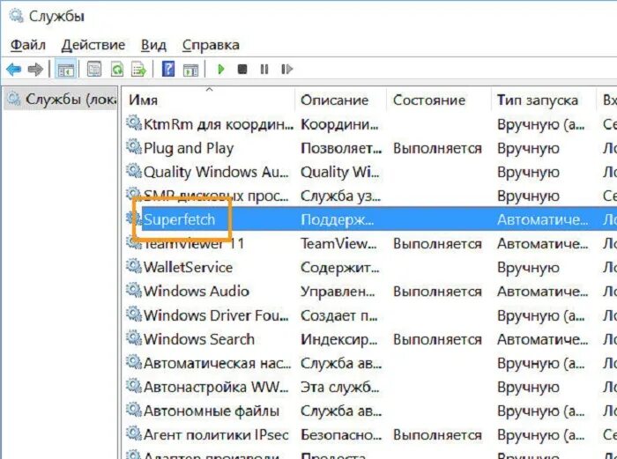Select the Windows Driver Fou... service
617x459 pixels.
click(216, 315)
